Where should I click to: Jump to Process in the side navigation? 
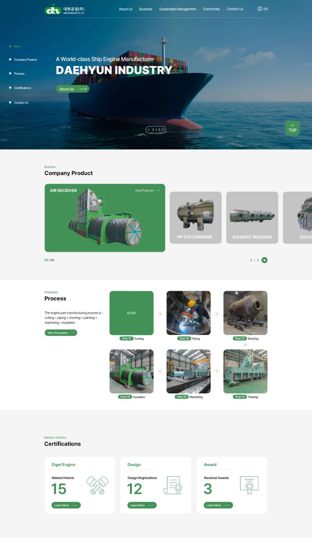tap(17, 74)
